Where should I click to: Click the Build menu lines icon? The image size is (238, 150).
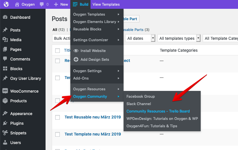coord(75,4)
